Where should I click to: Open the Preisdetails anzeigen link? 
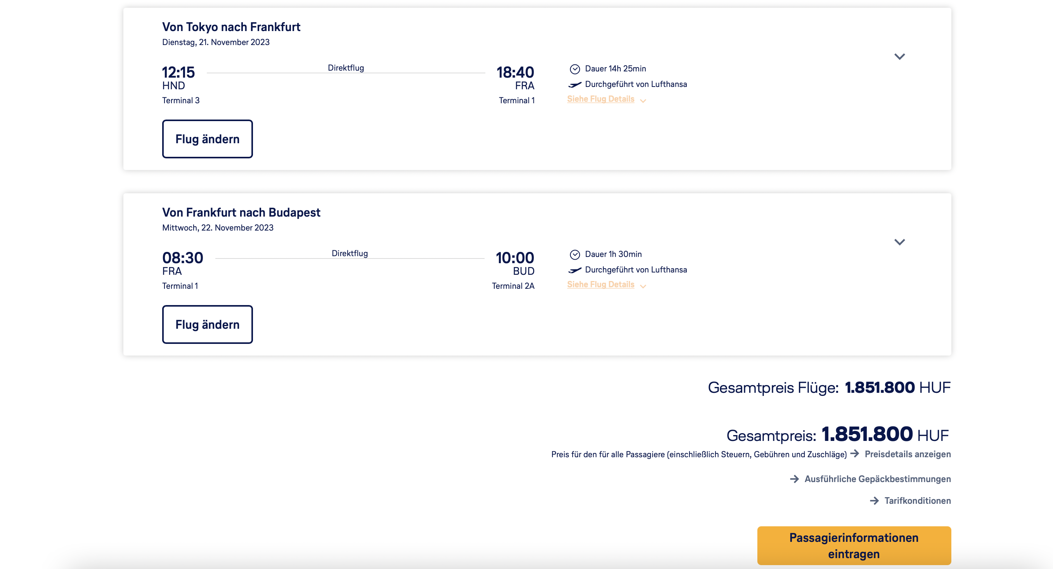pos(908,454)
